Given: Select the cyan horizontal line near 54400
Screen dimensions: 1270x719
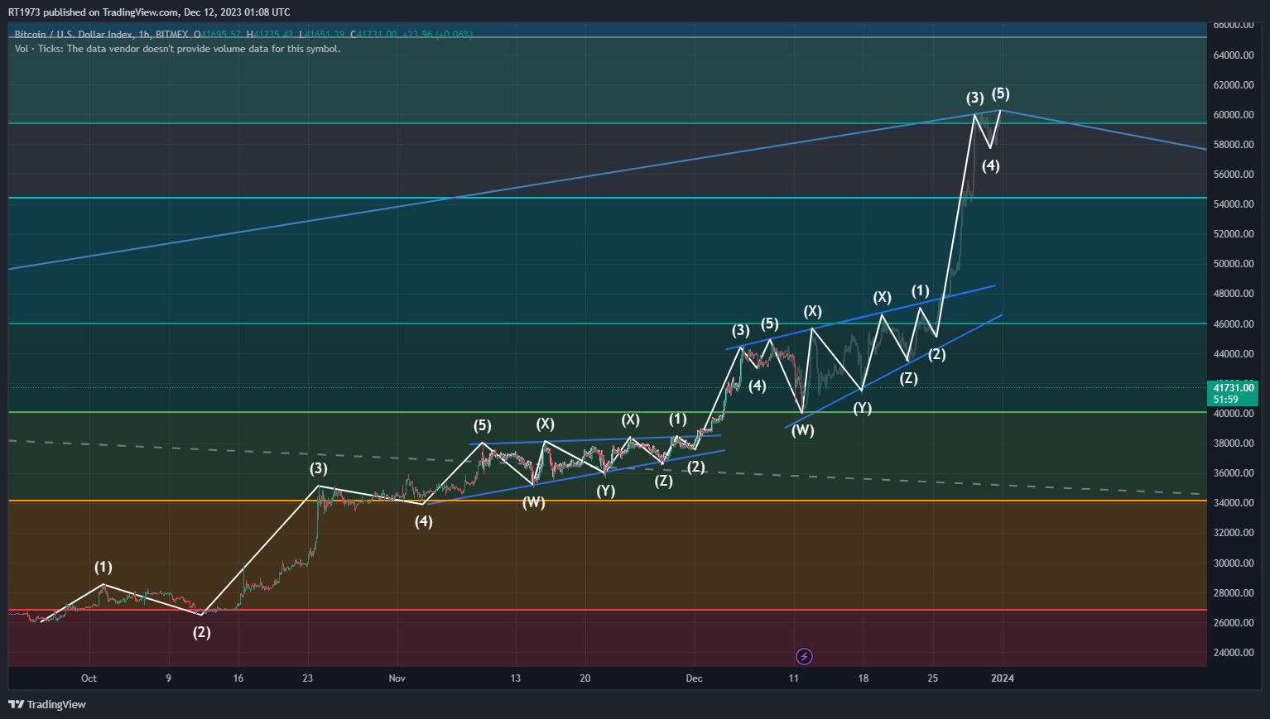Looking at the screenshot, I should coord(608,198).
